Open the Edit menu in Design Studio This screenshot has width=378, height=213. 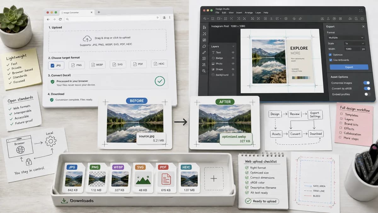pos(224,13)
